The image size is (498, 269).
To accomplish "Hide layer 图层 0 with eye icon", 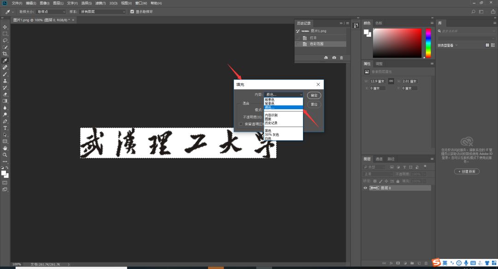I will click(365, 188).
